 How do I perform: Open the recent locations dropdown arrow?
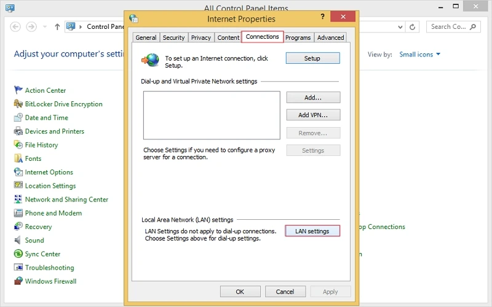45,27
